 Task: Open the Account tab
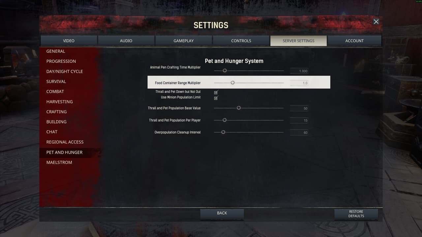[354, 41]
